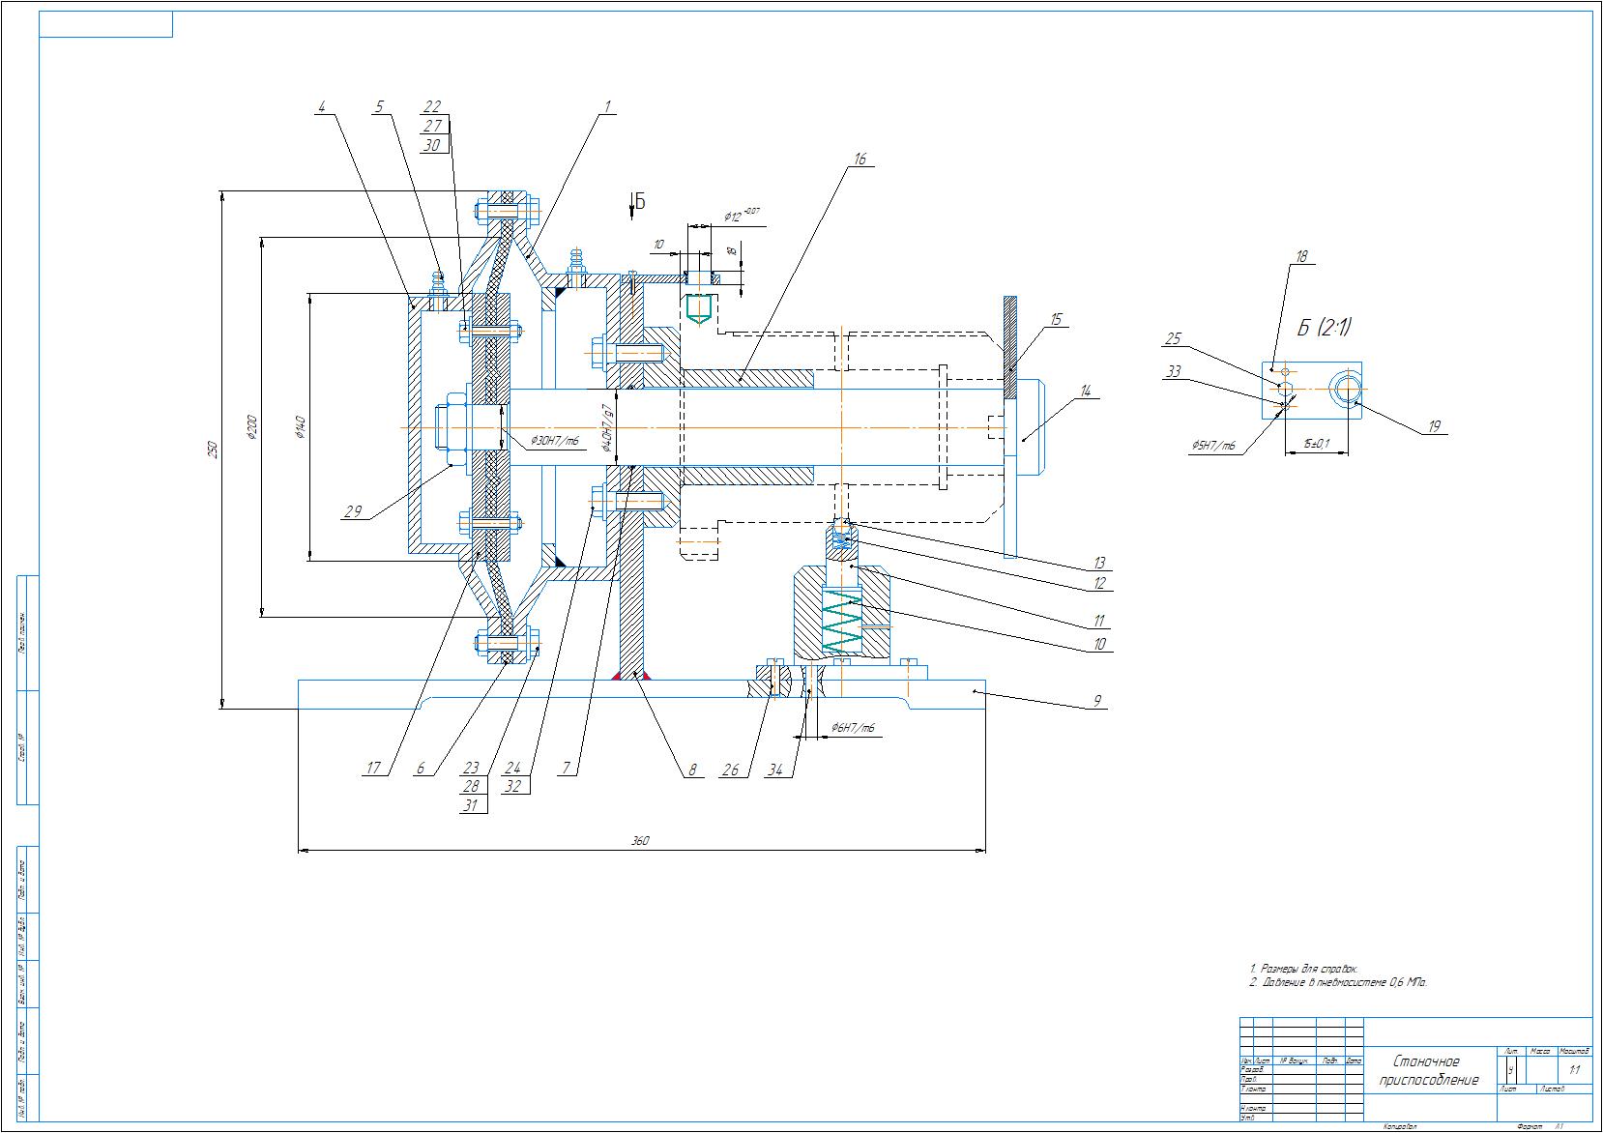This screenshot has width=1603, height=1133.
Task: Select part callout number 29
Action: [353, 511]
